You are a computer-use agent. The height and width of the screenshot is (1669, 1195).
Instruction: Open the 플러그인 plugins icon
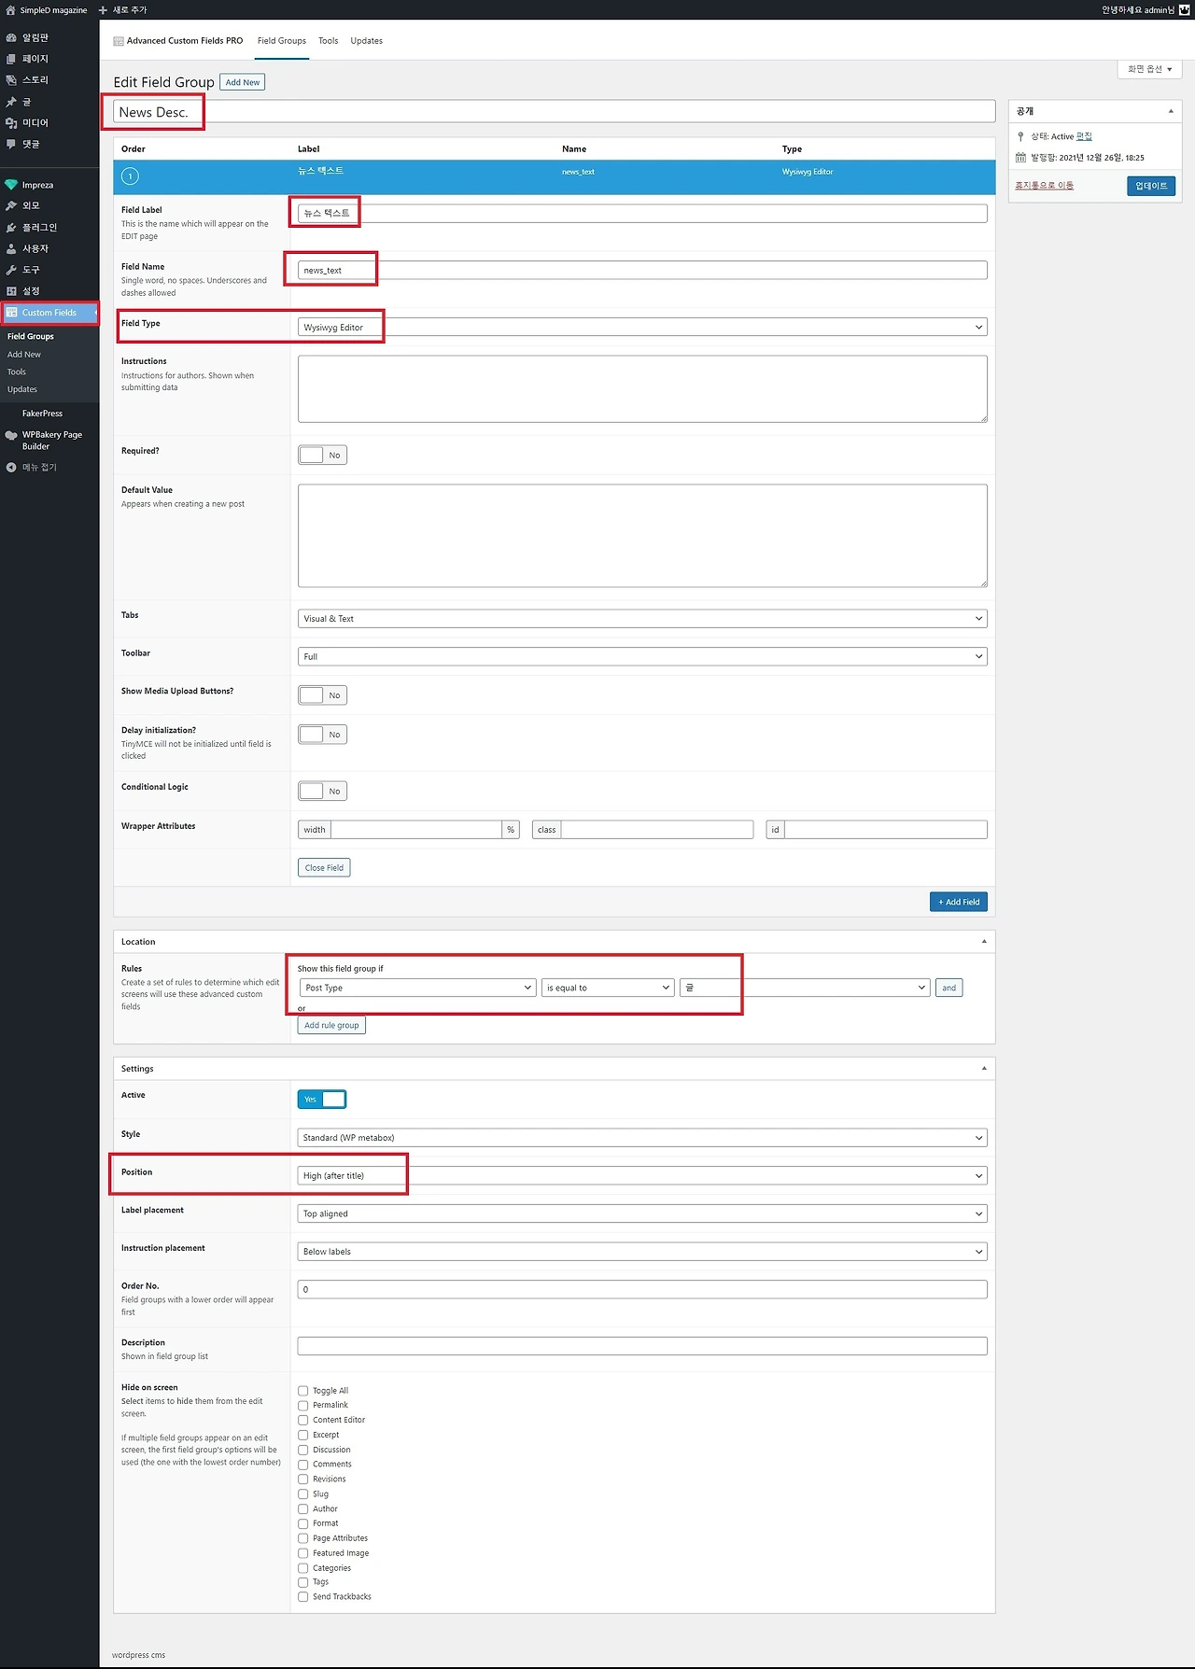[x=11, y=228]
